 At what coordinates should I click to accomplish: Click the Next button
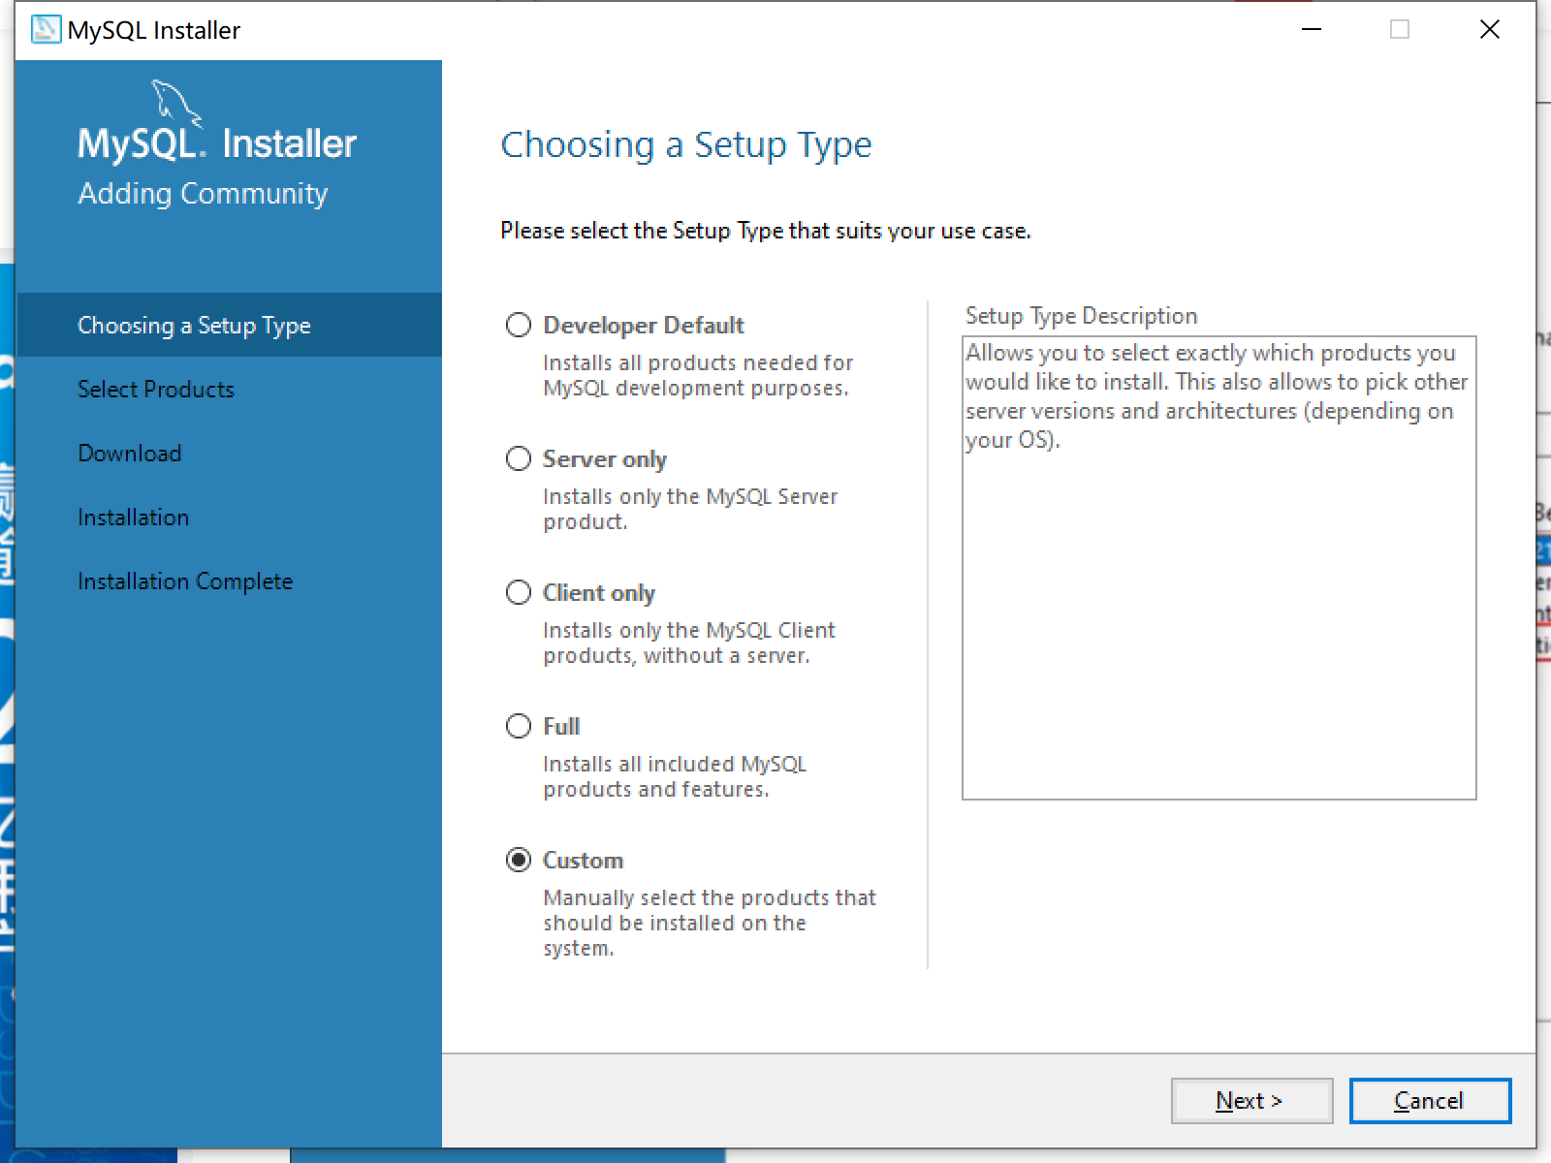pos(1251,1101)
